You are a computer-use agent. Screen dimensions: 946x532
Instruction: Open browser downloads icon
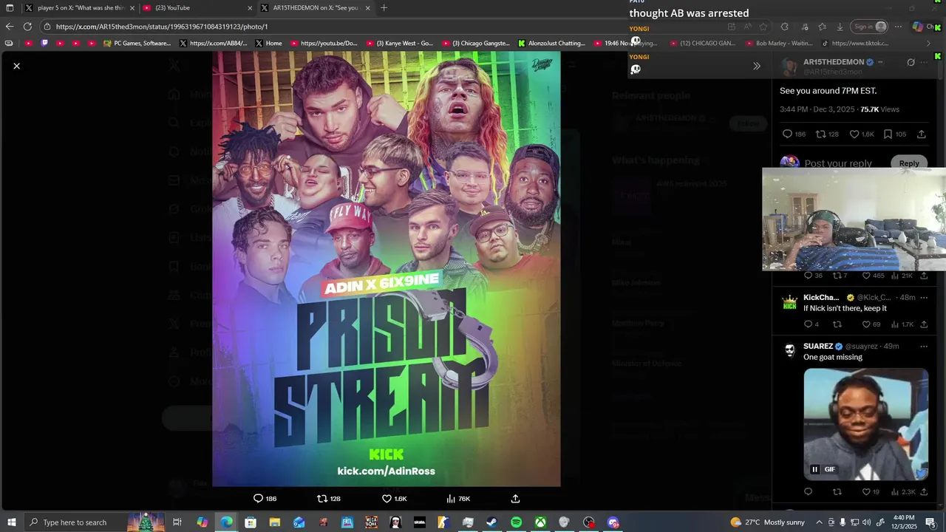[x=840, y=27]
